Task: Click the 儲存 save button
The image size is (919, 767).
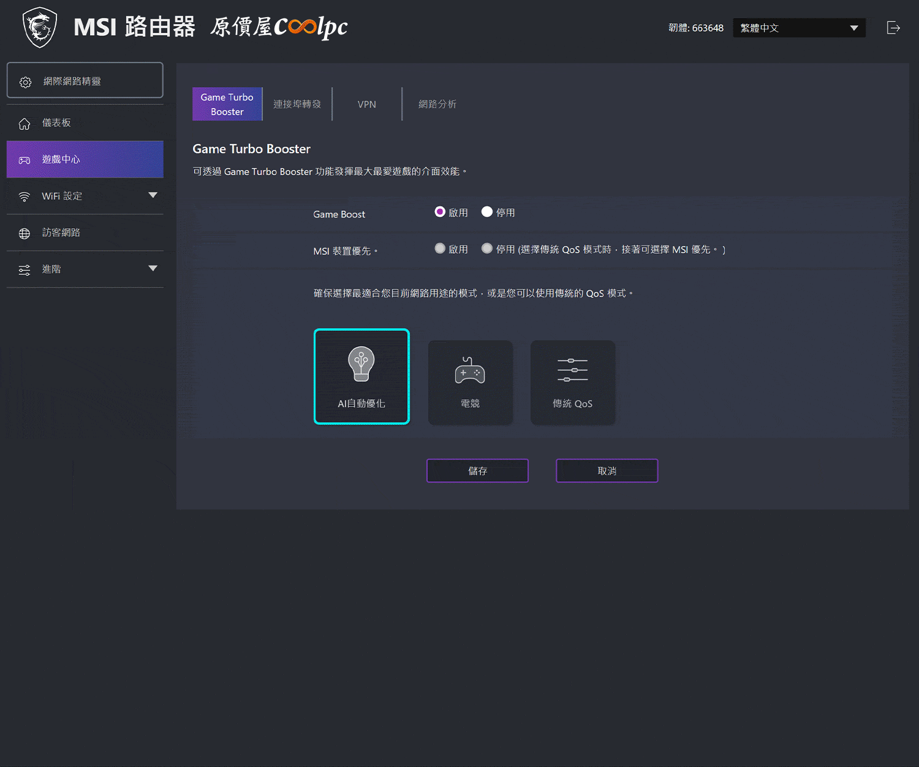Action: point(477,471)
